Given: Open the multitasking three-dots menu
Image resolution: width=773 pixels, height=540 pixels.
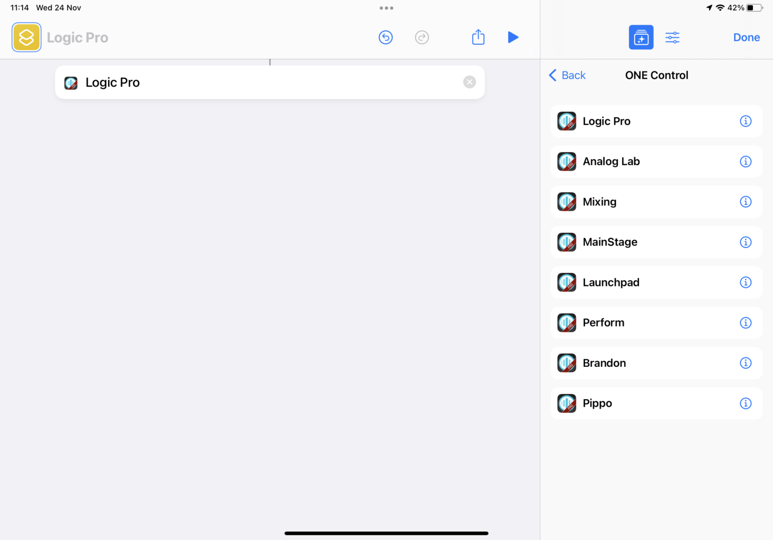Looking at the screenshot, I should tap(386, 8).
